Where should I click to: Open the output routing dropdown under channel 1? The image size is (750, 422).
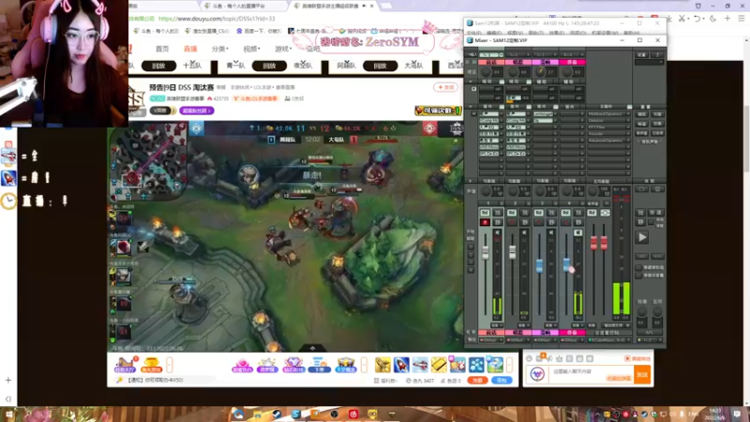click(490, 339)
